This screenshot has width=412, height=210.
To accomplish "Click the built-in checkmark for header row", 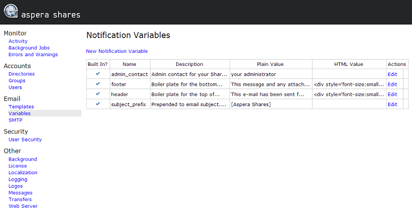I will pyautogui.click(x=98, y=94).
